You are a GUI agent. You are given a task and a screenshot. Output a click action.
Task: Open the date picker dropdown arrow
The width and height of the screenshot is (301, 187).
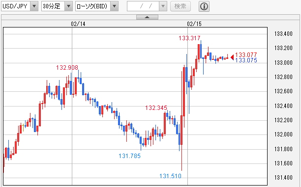(x=163, y=6)
